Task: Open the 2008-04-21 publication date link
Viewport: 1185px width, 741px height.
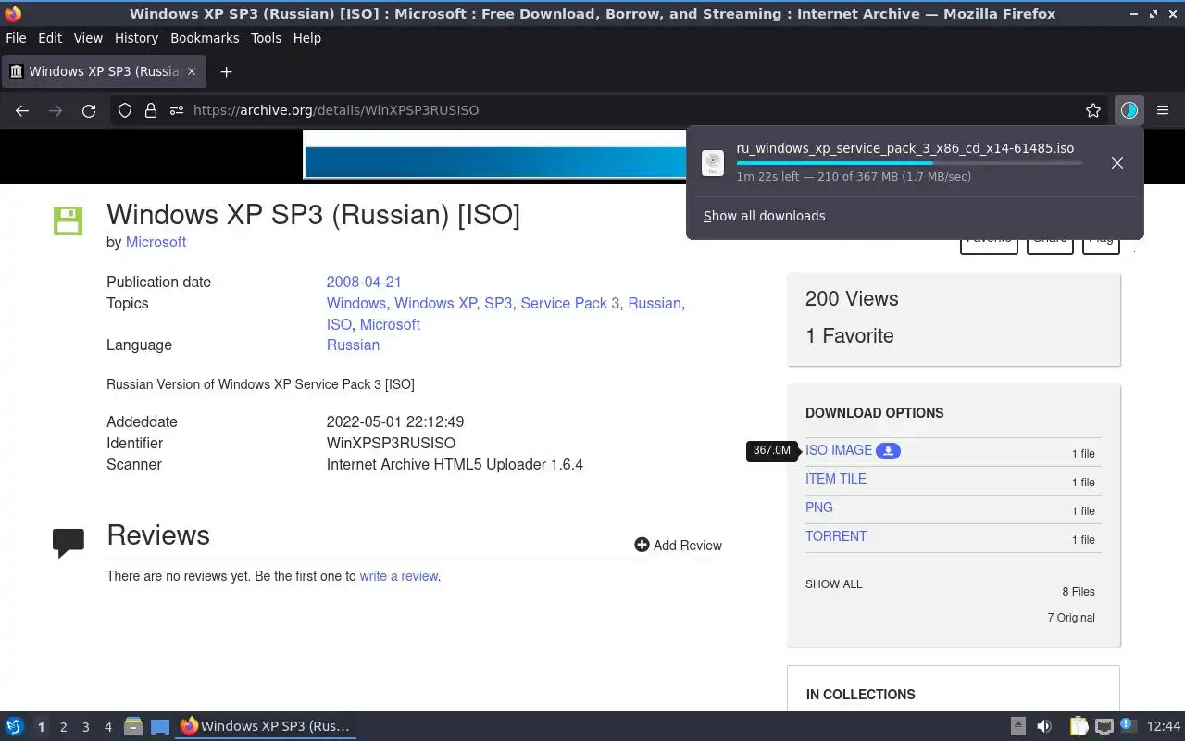Action: pyautogui.click(x=364, y=282)
